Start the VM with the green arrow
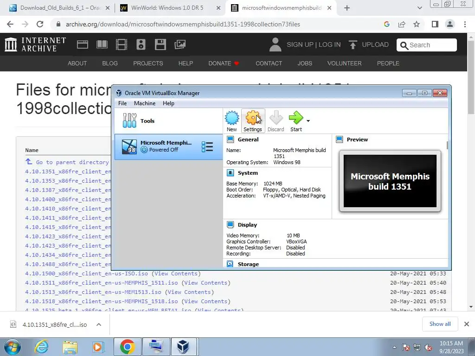 [296, 121]
